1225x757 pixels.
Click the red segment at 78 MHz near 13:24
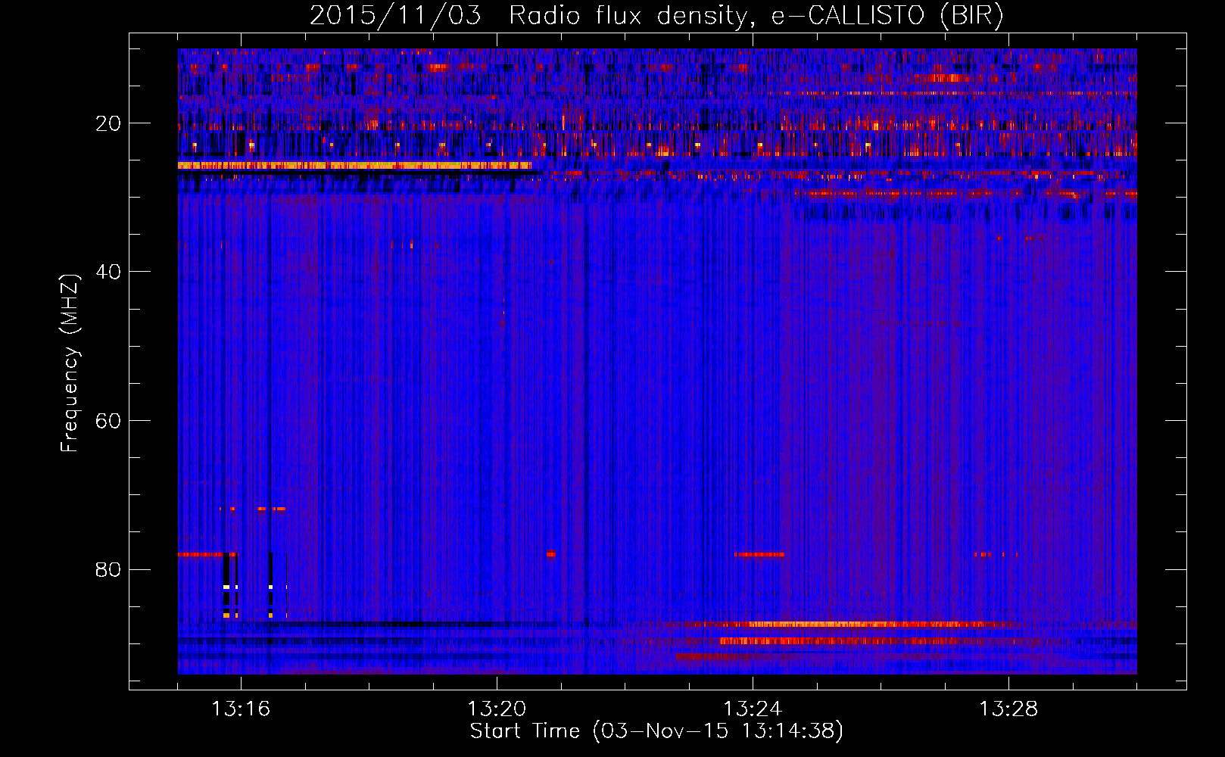click(x=759, y=554)
